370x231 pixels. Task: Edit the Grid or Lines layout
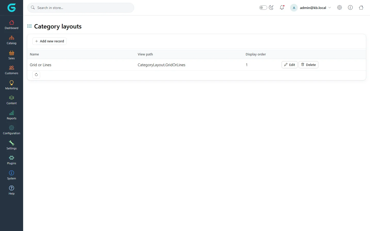(290, 65)
